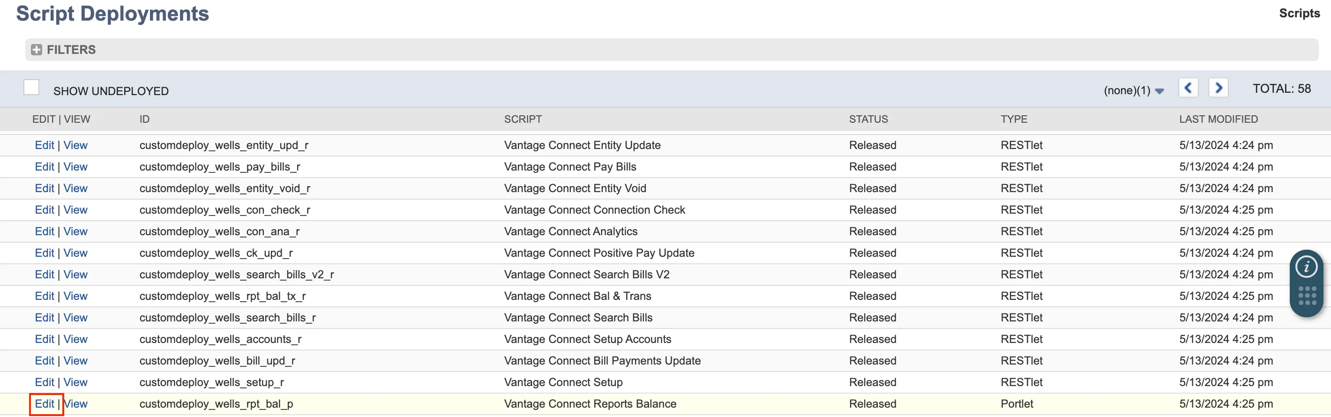View the customdeploy_wells_con_ana_r deployment
Screen dimensions: 1331x417
tap(75, 231)
